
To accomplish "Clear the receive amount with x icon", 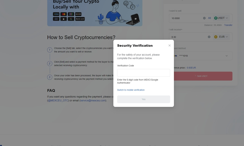I will pos(209,37).
